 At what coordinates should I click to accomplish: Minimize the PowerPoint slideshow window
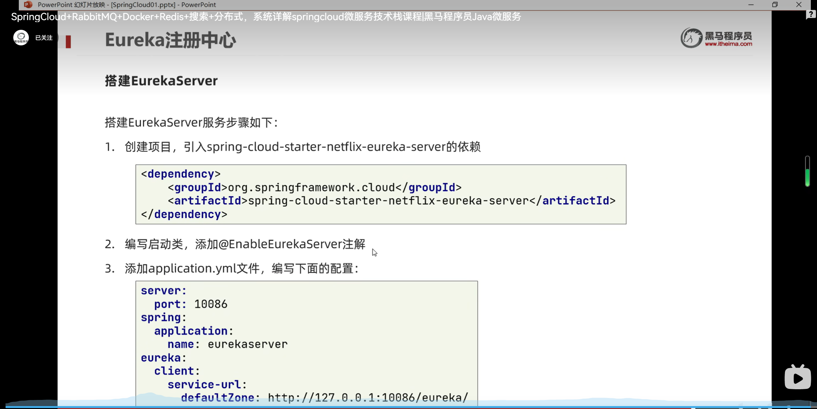pyautogui.click(x=751, y=5)
